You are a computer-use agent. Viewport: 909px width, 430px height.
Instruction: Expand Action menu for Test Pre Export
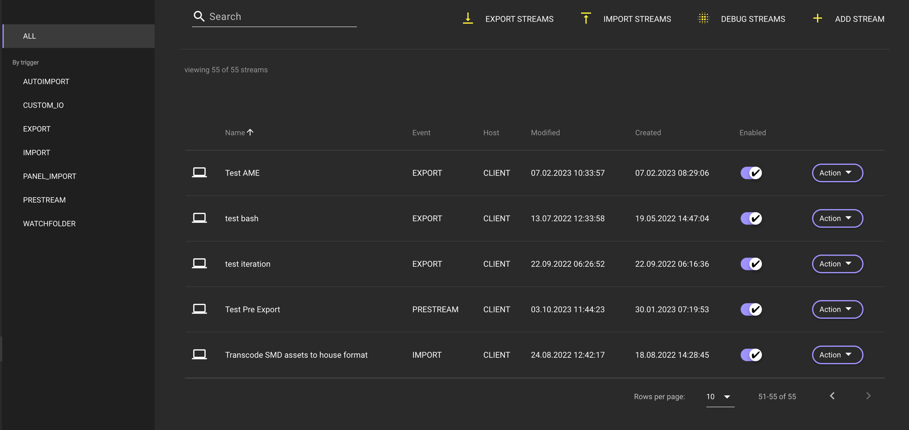pyautogui.click(x=837, y=309)
